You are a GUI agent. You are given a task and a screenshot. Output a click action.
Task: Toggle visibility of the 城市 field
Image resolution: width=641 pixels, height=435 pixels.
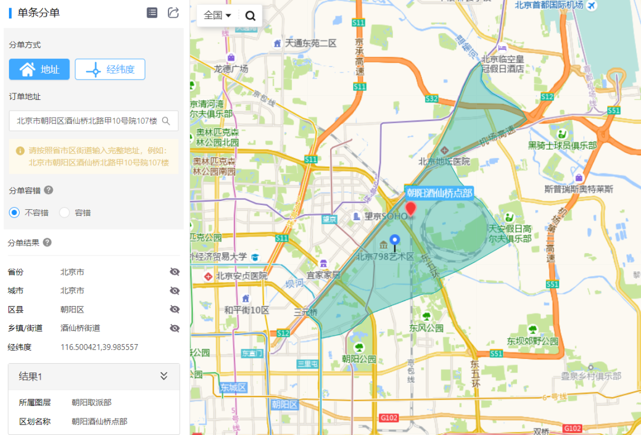174,291
